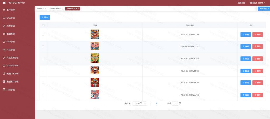
Task: Edit the 06:56:59 row
Action: click(246, 71)
